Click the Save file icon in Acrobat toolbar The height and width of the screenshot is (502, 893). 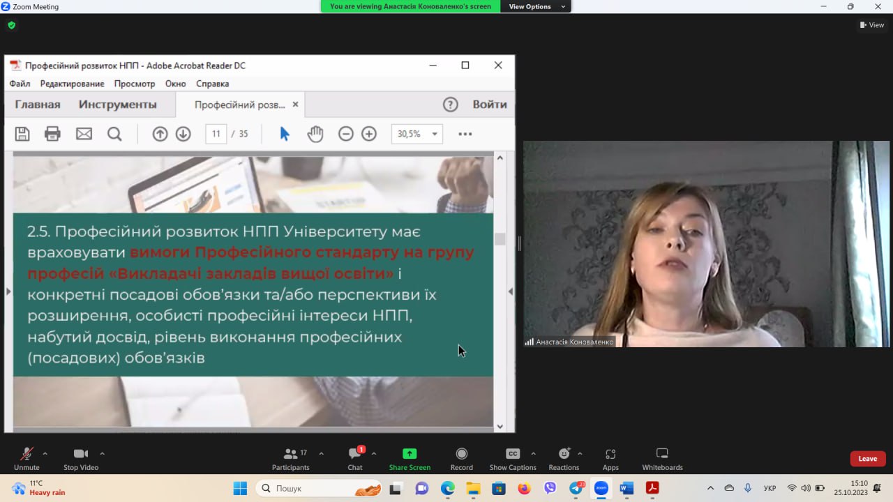coord(22,134)
